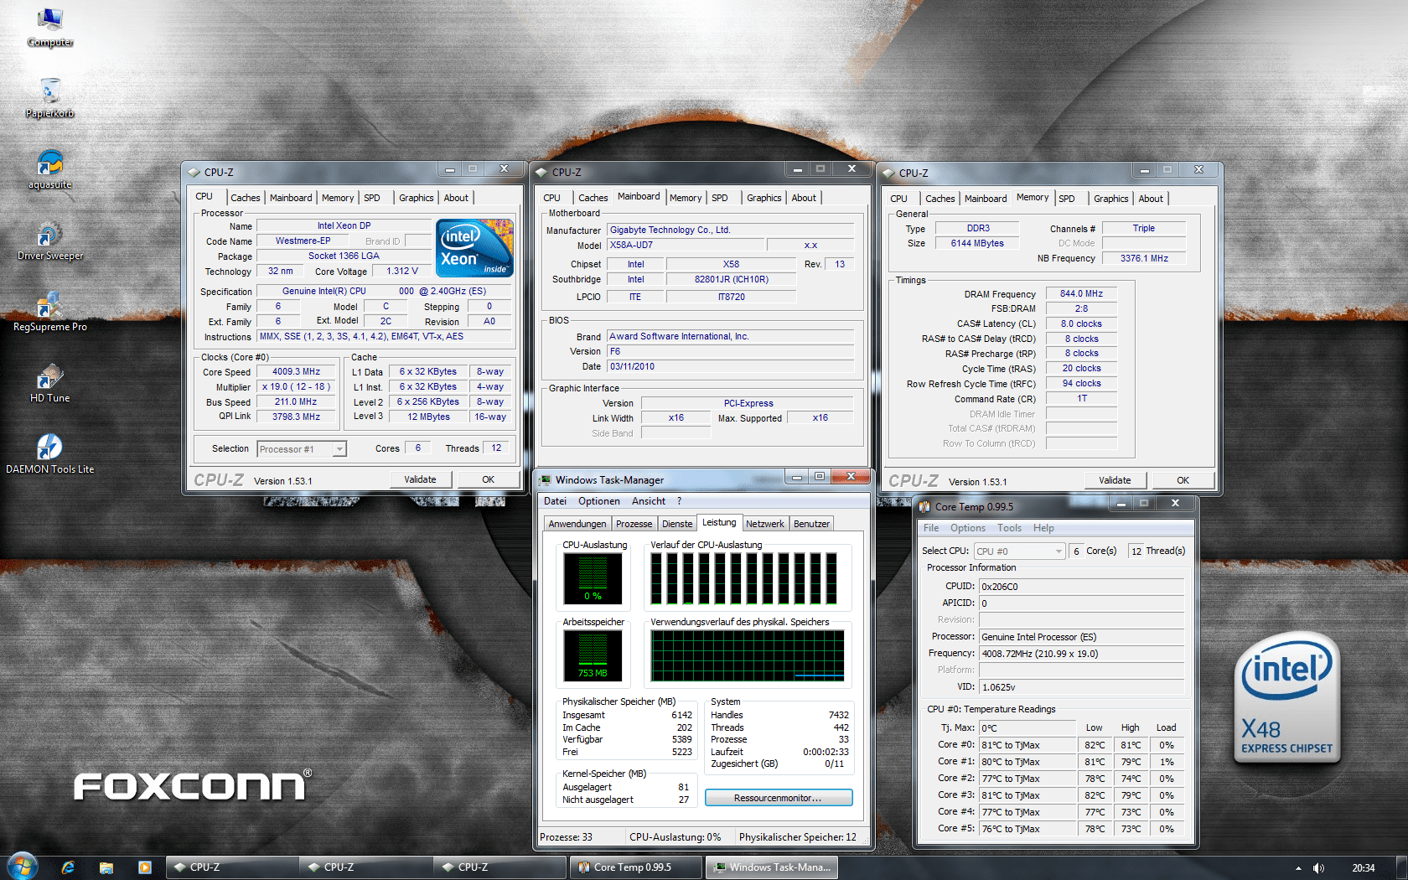
Task: Click Mainboard CPU-Z window title icon
Action: click(x=542, y=172)
